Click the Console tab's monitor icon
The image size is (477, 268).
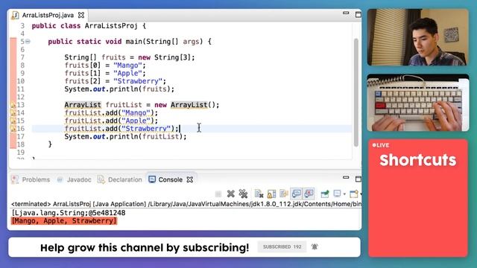coord(152,179)
